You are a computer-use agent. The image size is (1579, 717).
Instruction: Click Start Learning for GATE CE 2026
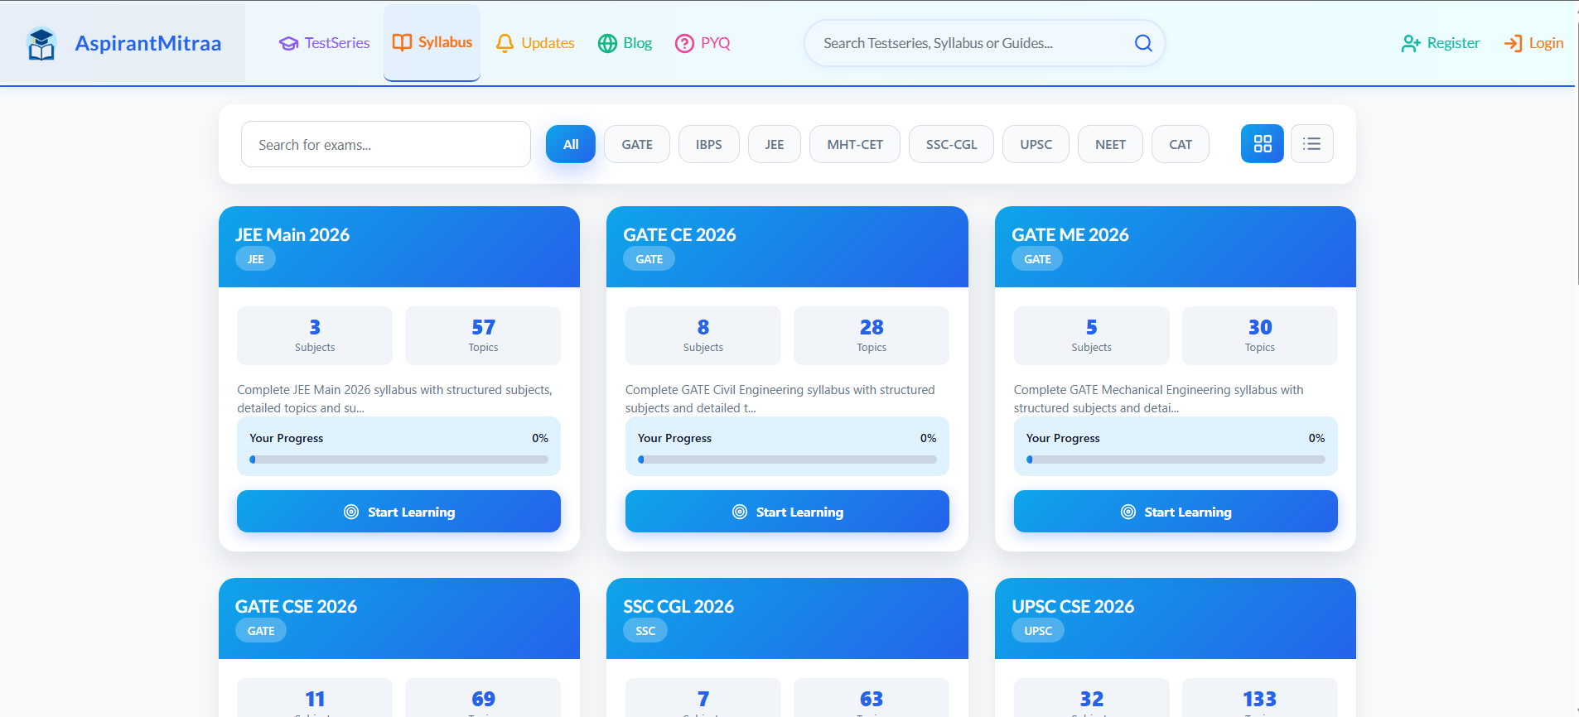(x=787, y=512)
